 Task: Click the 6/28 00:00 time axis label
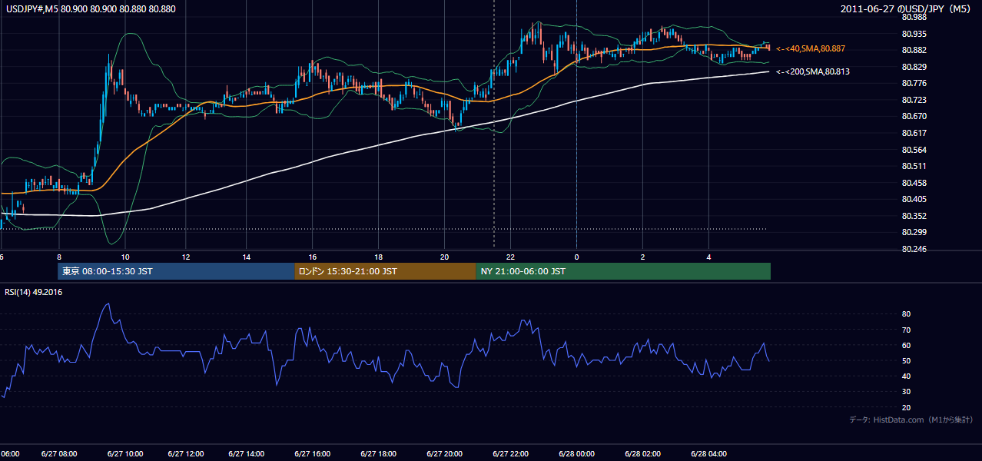click(576, 453)
